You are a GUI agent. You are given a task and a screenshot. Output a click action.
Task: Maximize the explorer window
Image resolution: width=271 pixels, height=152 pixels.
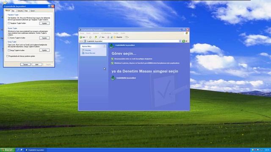pos(184,30)
